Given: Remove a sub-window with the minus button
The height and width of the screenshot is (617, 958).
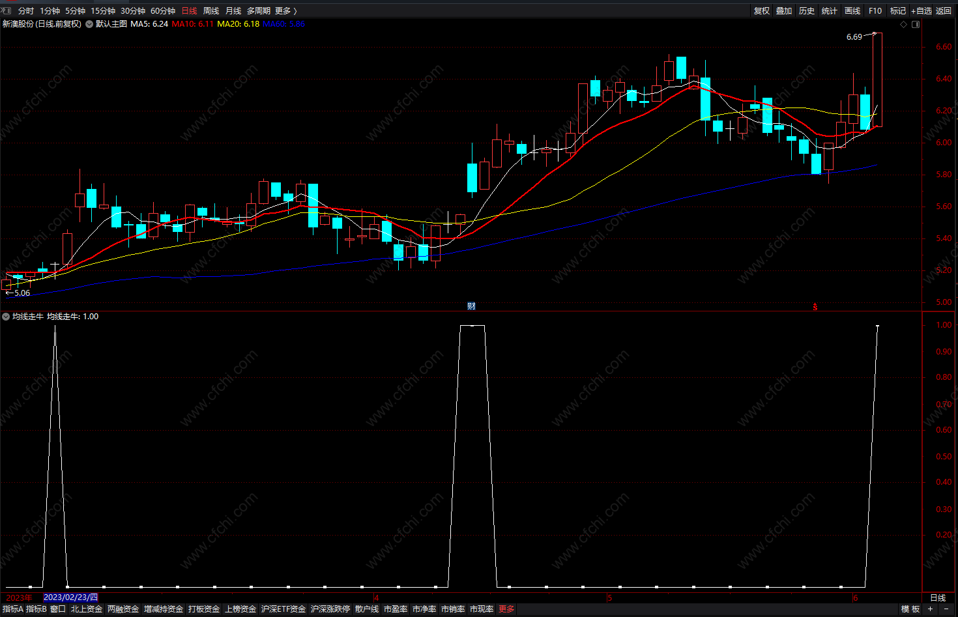Looking at the screenshot, I should [x=946, y=609].
